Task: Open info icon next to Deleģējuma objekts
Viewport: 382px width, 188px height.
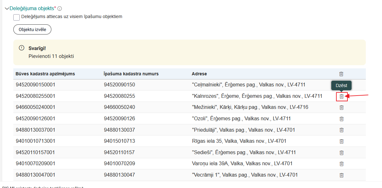Action: 60,9
